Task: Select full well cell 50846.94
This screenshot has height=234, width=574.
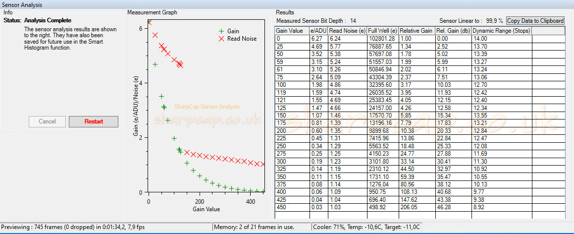Action: click(382, 69)
